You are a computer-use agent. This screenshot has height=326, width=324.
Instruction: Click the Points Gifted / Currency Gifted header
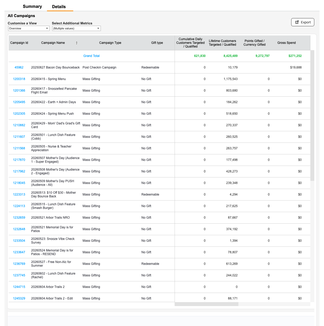(254, 43)
